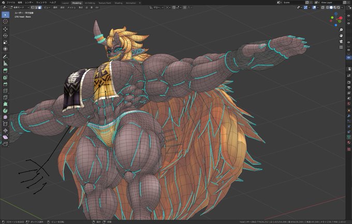The image size is (352, 224).
Task: Select the Select Box tool
Action: click(x=5, y=15)
